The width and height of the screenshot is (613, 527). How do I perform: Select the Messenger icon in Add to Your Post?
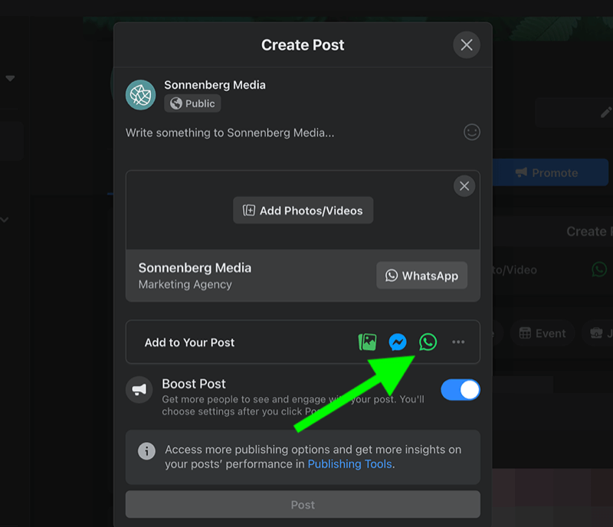pyautogui.click(x=398, y=342)
